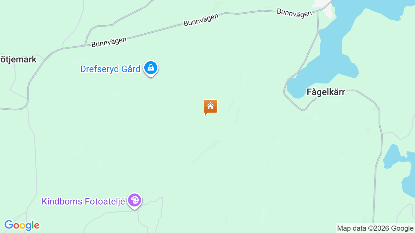This screenshot has width=415, height=233.
Task: Click the partially visible ötjemark place label
Action: [x=18, y=60]
